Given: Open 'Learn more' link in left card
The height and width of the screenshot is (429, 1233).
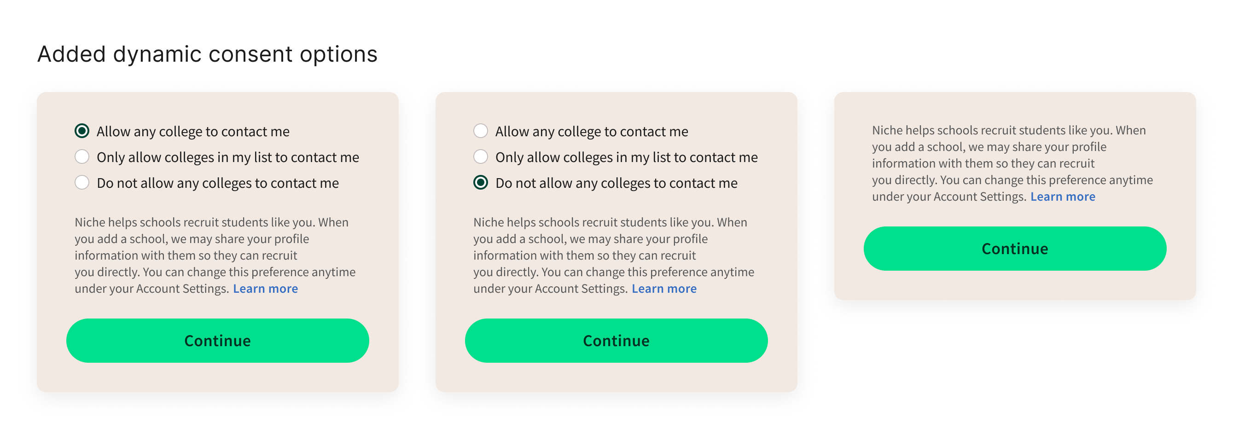Looking at the screenshot, I should [x=265, y=289].
